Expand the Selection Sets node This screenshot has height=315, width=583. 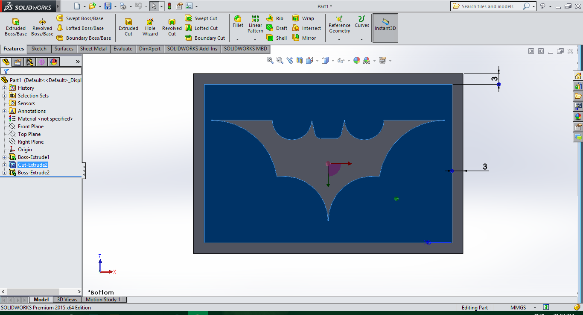point(5,96)
